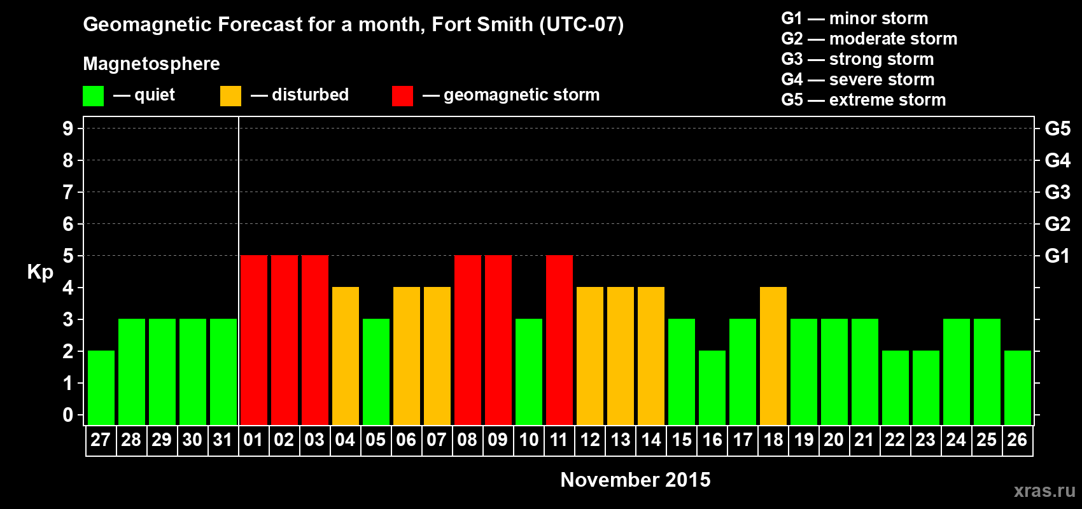Click date label 21 on the axis
The height and width of the screenshot is (509, 1082).
pyautogui.click(x=865, y=440)
